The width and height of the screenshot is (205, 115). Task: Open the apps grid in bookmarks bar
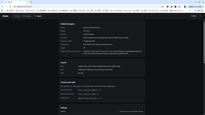point(2,11)
